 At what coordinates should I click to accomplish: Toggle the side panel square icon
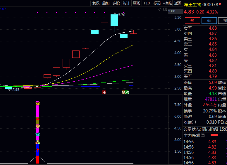165,9
